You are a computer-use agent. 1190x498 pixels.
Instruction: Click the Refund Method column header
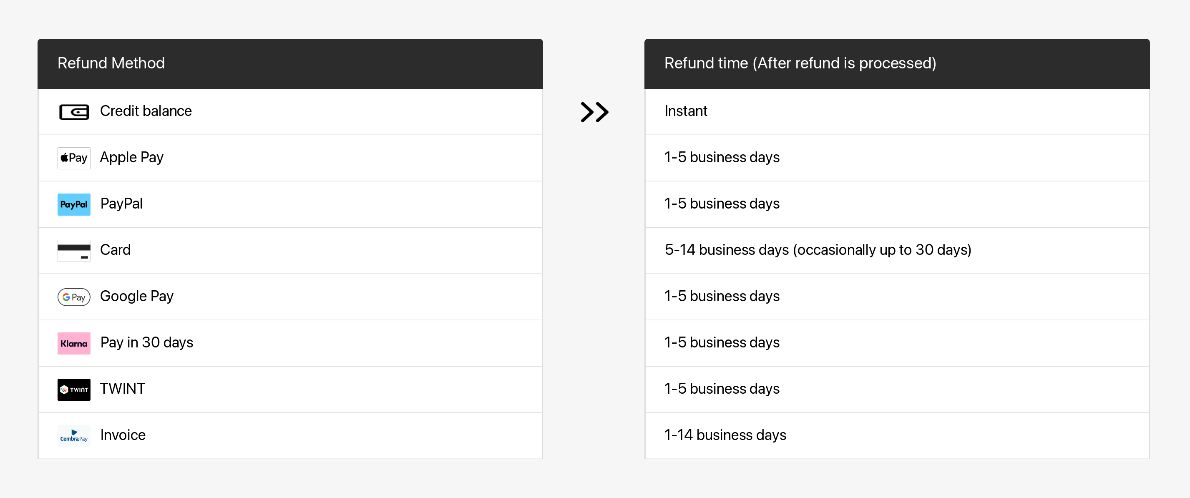point(111,63)
